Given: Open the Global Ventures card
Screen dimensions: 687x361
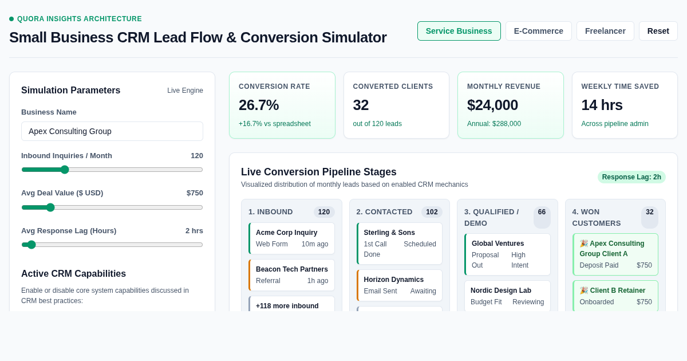Looking at the screenshot, I should tap(508, 254).
